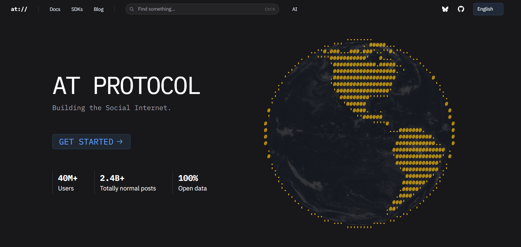Expand the English language selector

coord(488,9)
